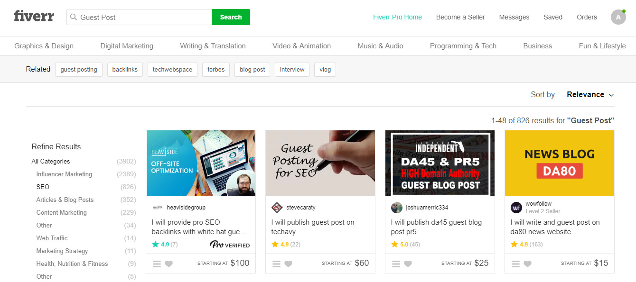Open the News Blog DA80 thumbnail

click(x=560, y=163)
